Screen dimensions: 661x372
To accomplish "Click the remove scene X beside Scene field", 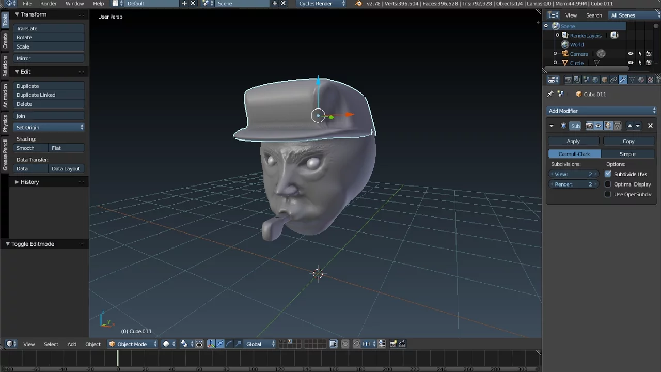I will (283, 3).
